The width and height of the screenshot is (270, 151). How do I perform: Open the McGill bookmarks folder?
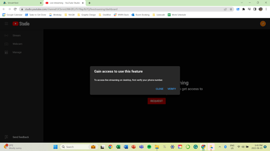[69, 15]
